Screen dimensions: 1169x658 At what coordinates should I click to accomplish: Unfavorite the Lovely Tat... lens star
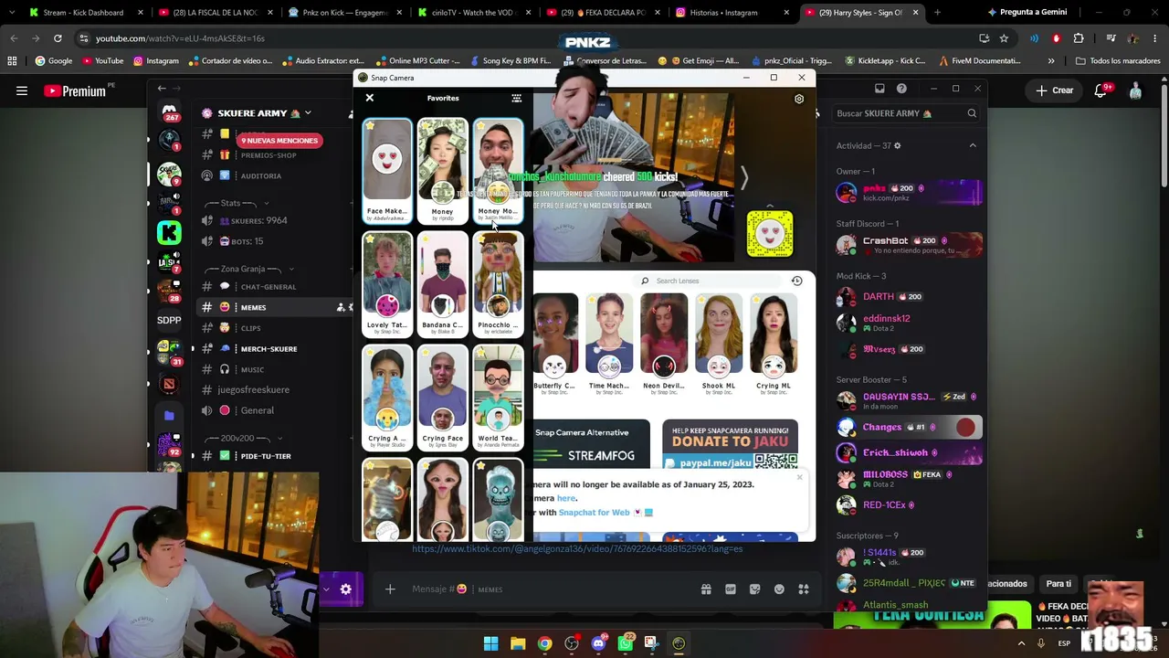[370, 239]
